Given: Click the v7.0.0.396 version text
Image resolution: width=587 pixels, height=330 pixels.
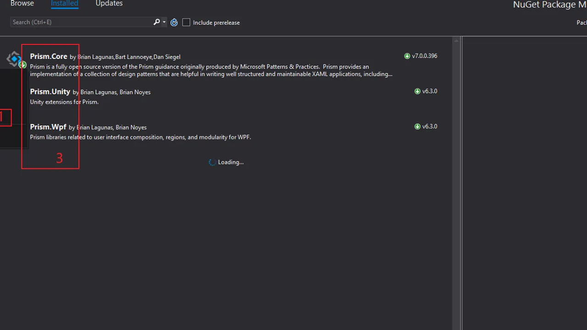Looking at the screenshot, I should click(x=425, y=56).
